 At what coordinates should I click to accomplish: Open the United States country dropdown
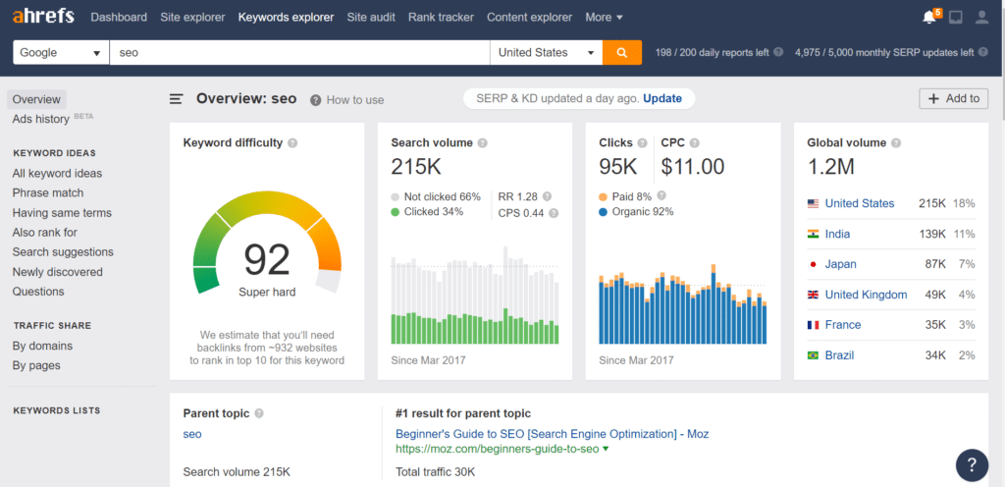(x=546, y=53)
